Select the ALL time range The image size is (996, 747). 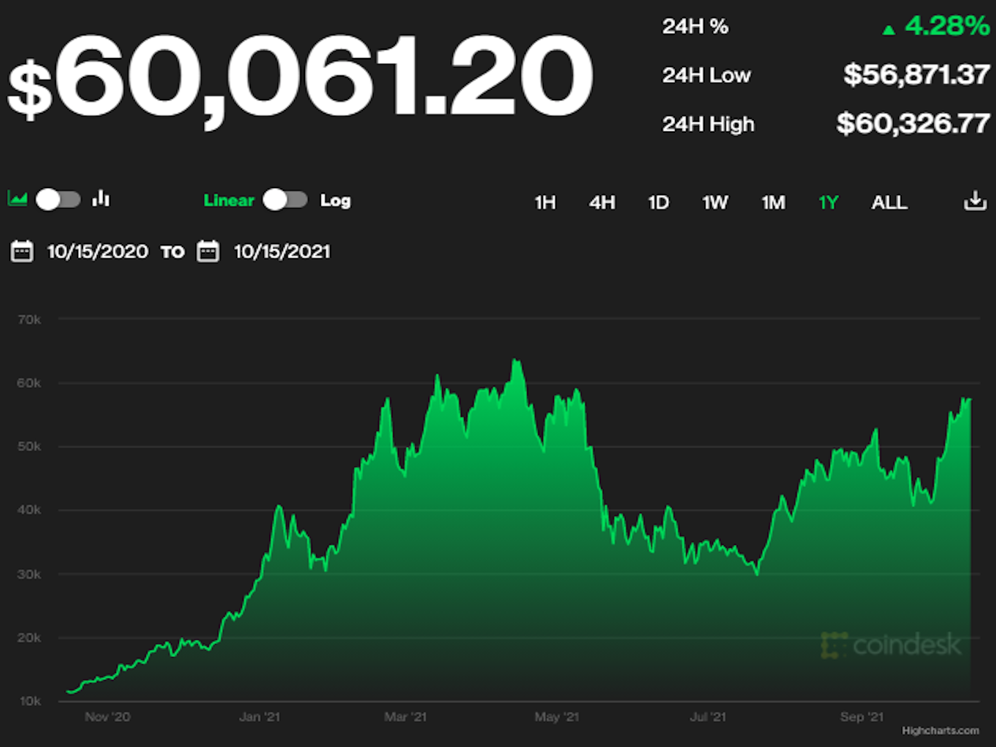coord(889,203)
